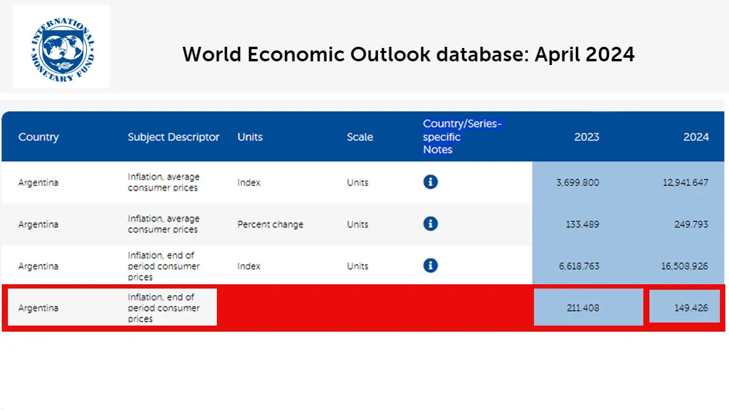Select the 2023 column header

(586, 137)
